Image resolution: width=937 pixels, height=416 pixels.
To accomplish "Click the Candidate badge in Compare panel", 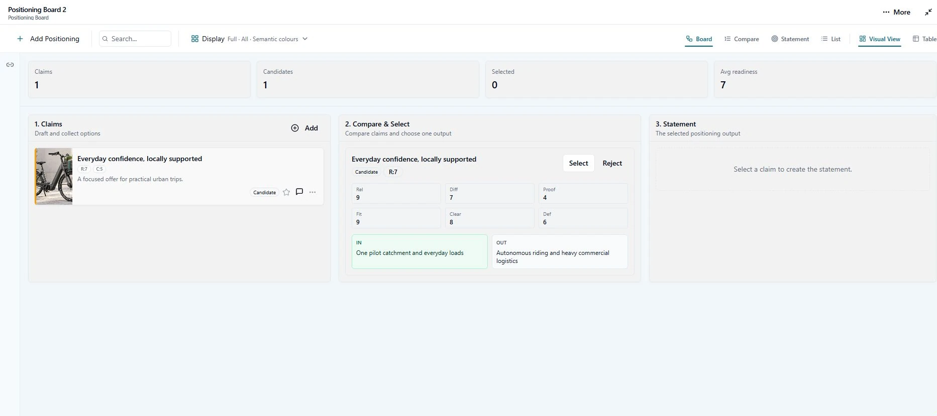I will click(366, 172).
